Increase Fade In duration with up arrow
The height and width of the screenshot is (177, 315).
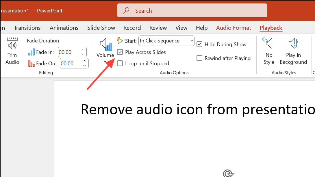pyautogui.click(x=83, y=50)
